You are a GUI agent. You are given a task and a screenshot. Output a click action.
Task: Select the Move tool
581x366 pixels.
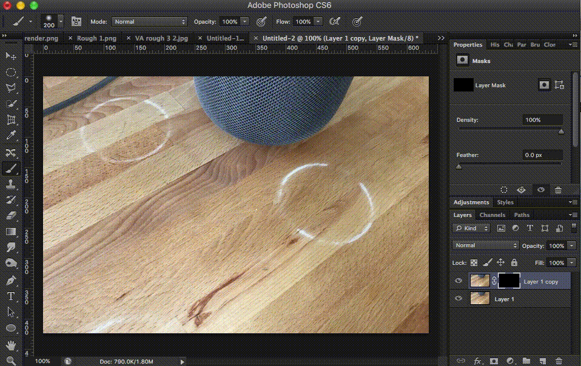(11, 56)
